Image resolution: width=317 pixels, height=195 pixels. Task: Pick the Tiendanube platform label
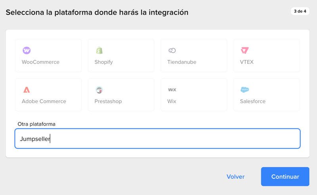tap(181, 62)
